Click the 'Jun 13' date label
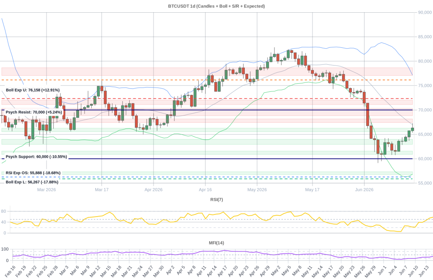The width and height of the screenshot is (433, 280). point(424,272)
